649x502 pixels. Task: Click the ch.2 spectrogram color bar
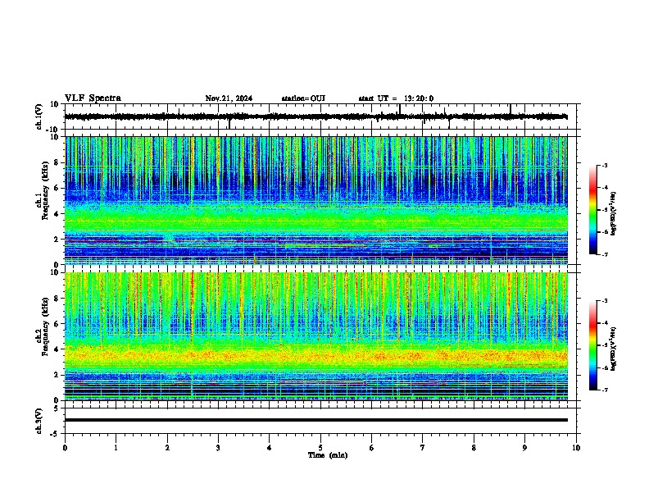[x=593, y=345]
